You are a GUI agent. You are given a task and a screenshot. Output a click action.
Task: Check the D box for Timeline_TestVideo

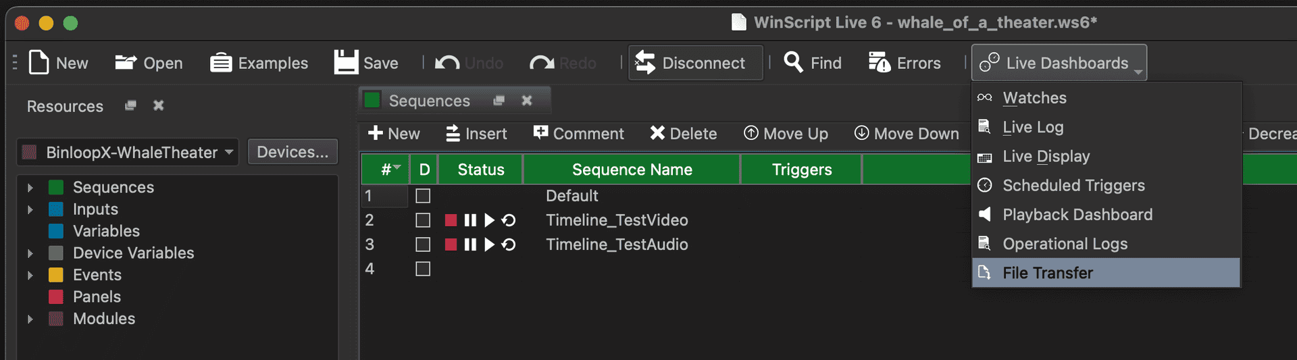tap(423, 220)
